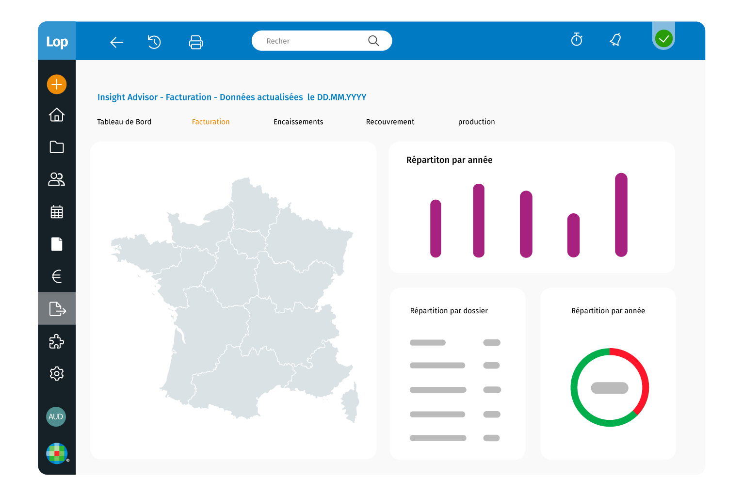Click the printer icon
Screen dimensions: 743x495
[196, 42]
